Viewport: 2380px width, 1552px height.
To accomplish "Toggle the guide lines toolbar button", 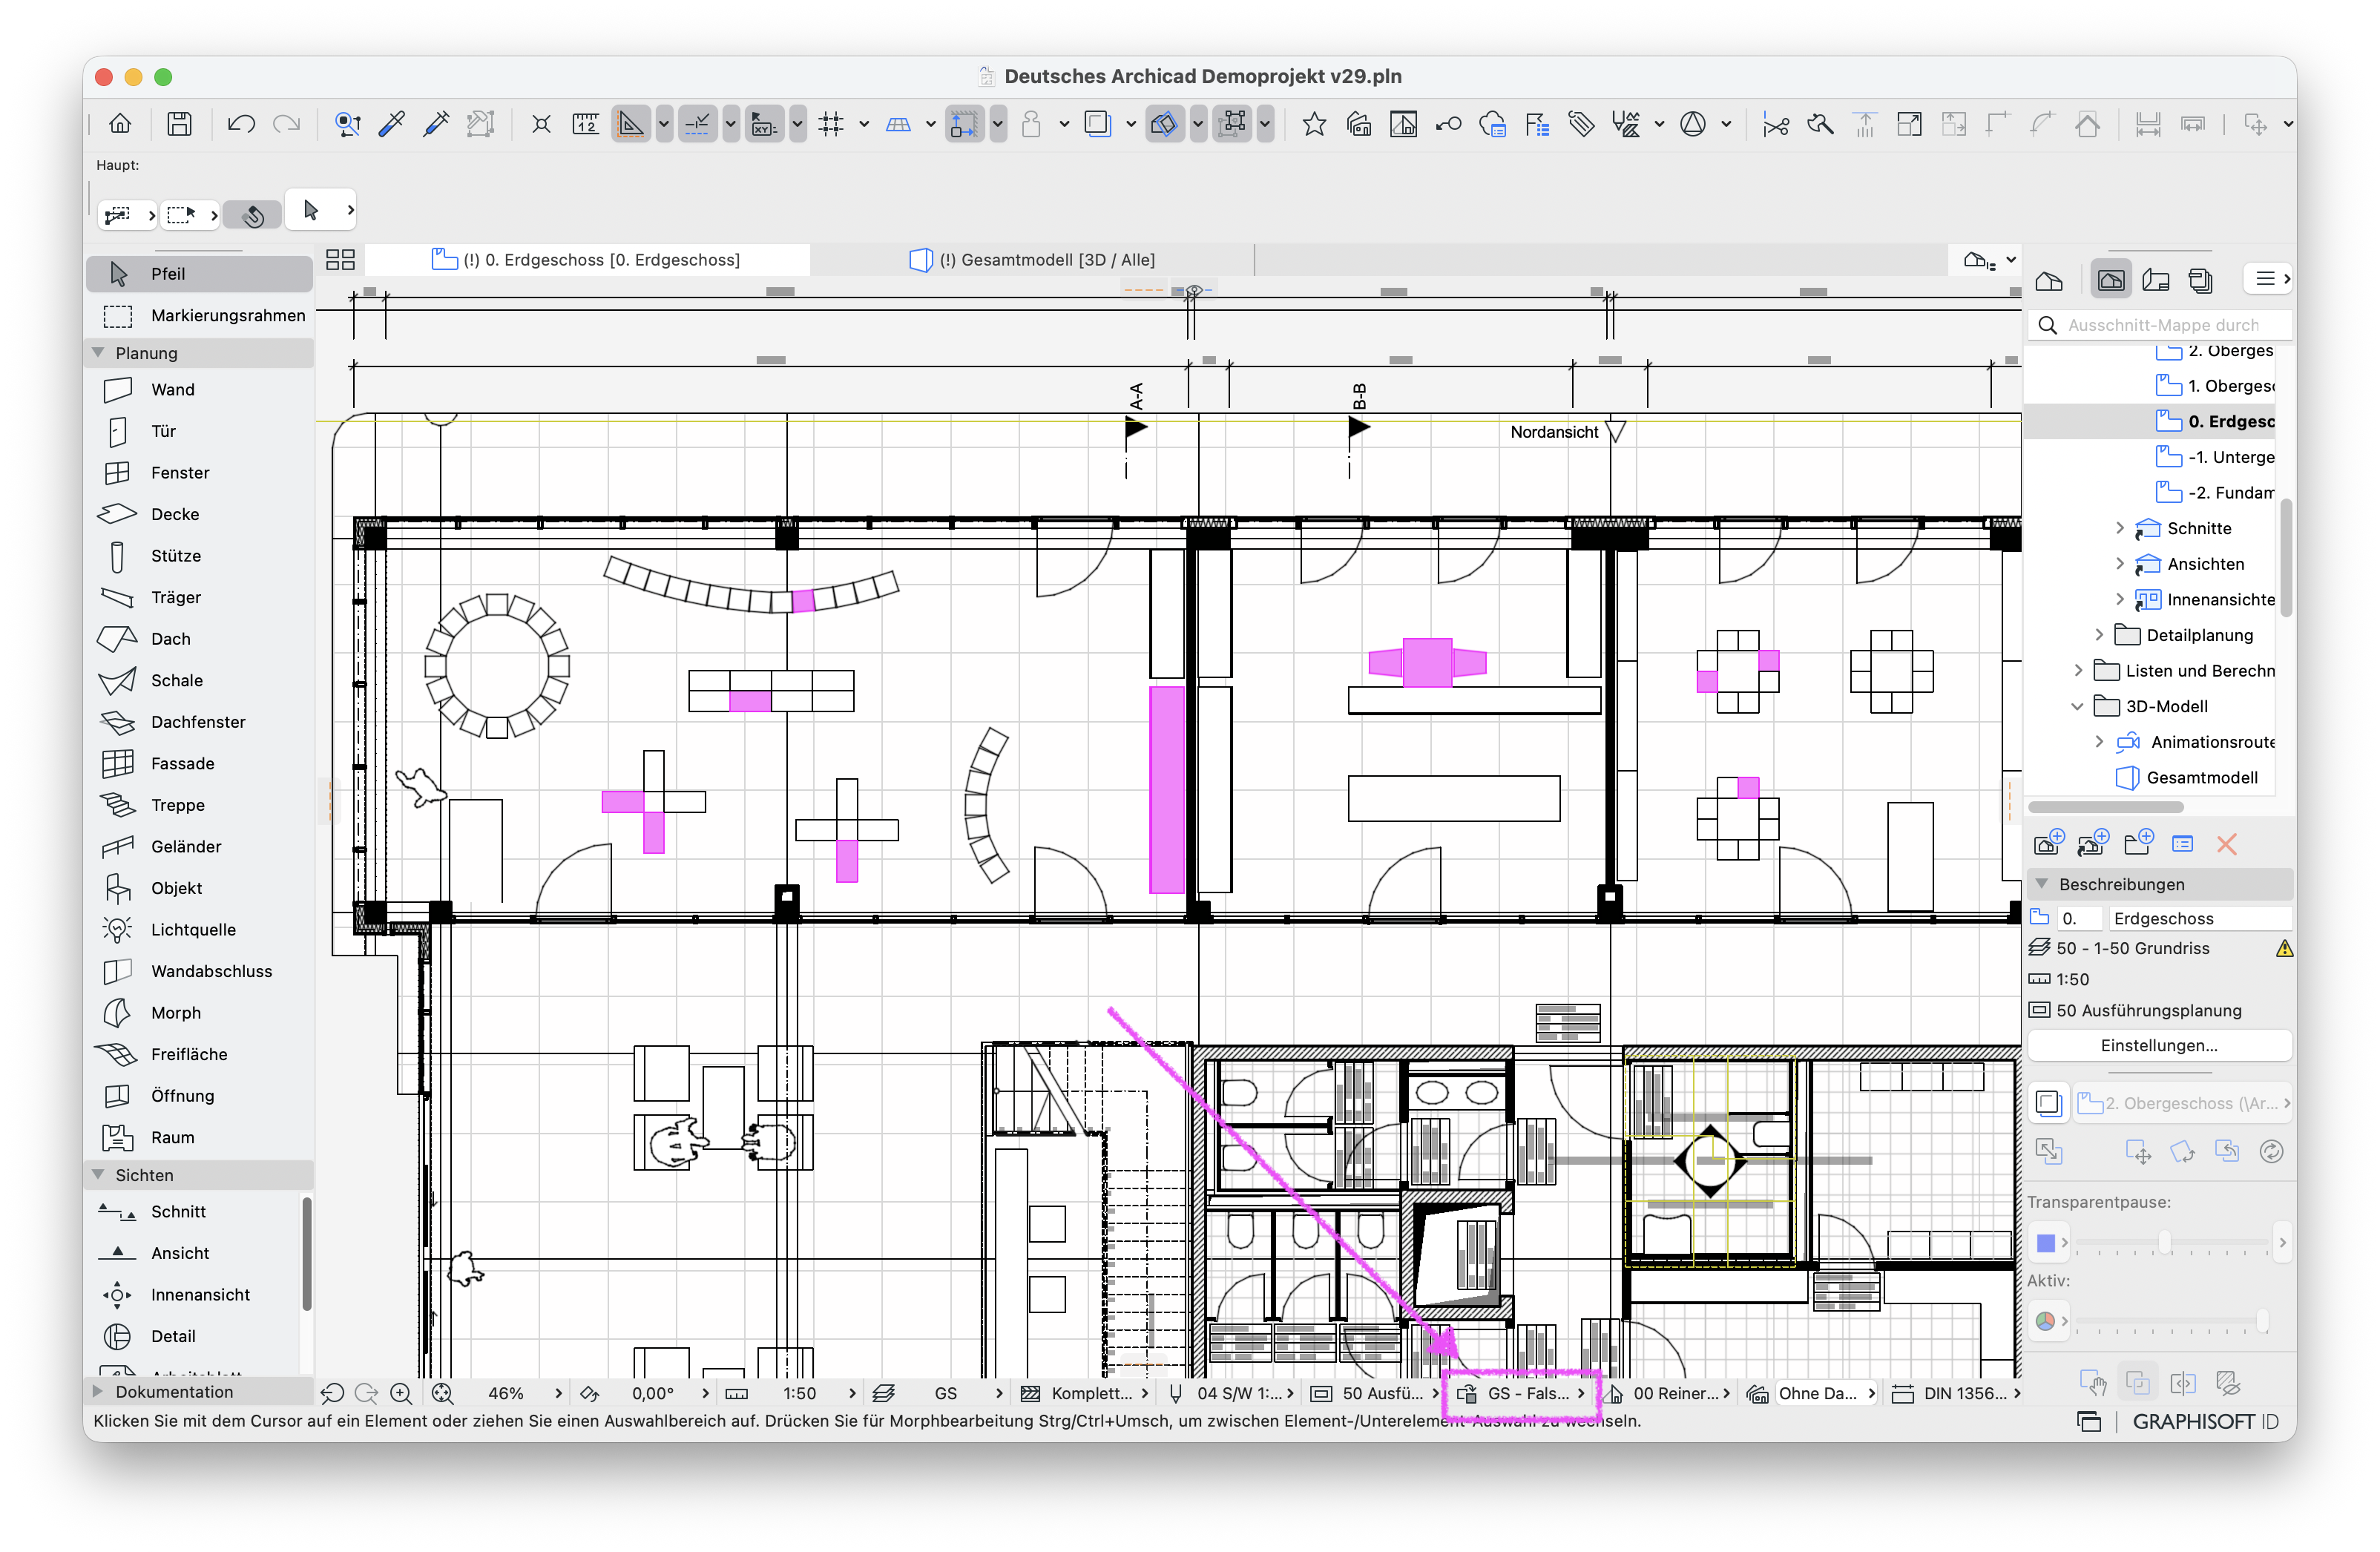I will click(x=697, y=124).
